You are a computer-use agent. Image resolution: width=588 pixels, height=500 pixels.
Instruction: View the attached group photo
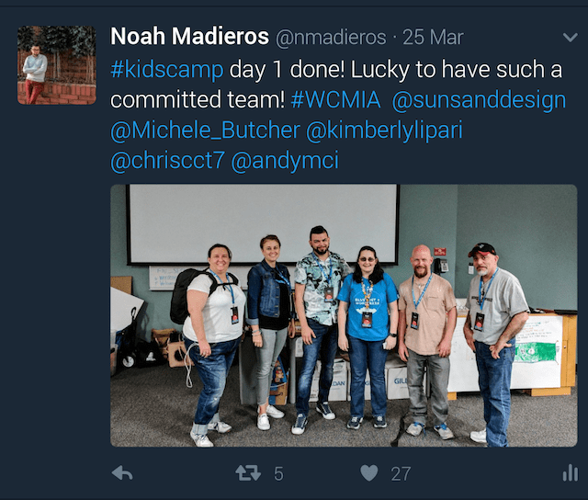(x=344, y=315)
